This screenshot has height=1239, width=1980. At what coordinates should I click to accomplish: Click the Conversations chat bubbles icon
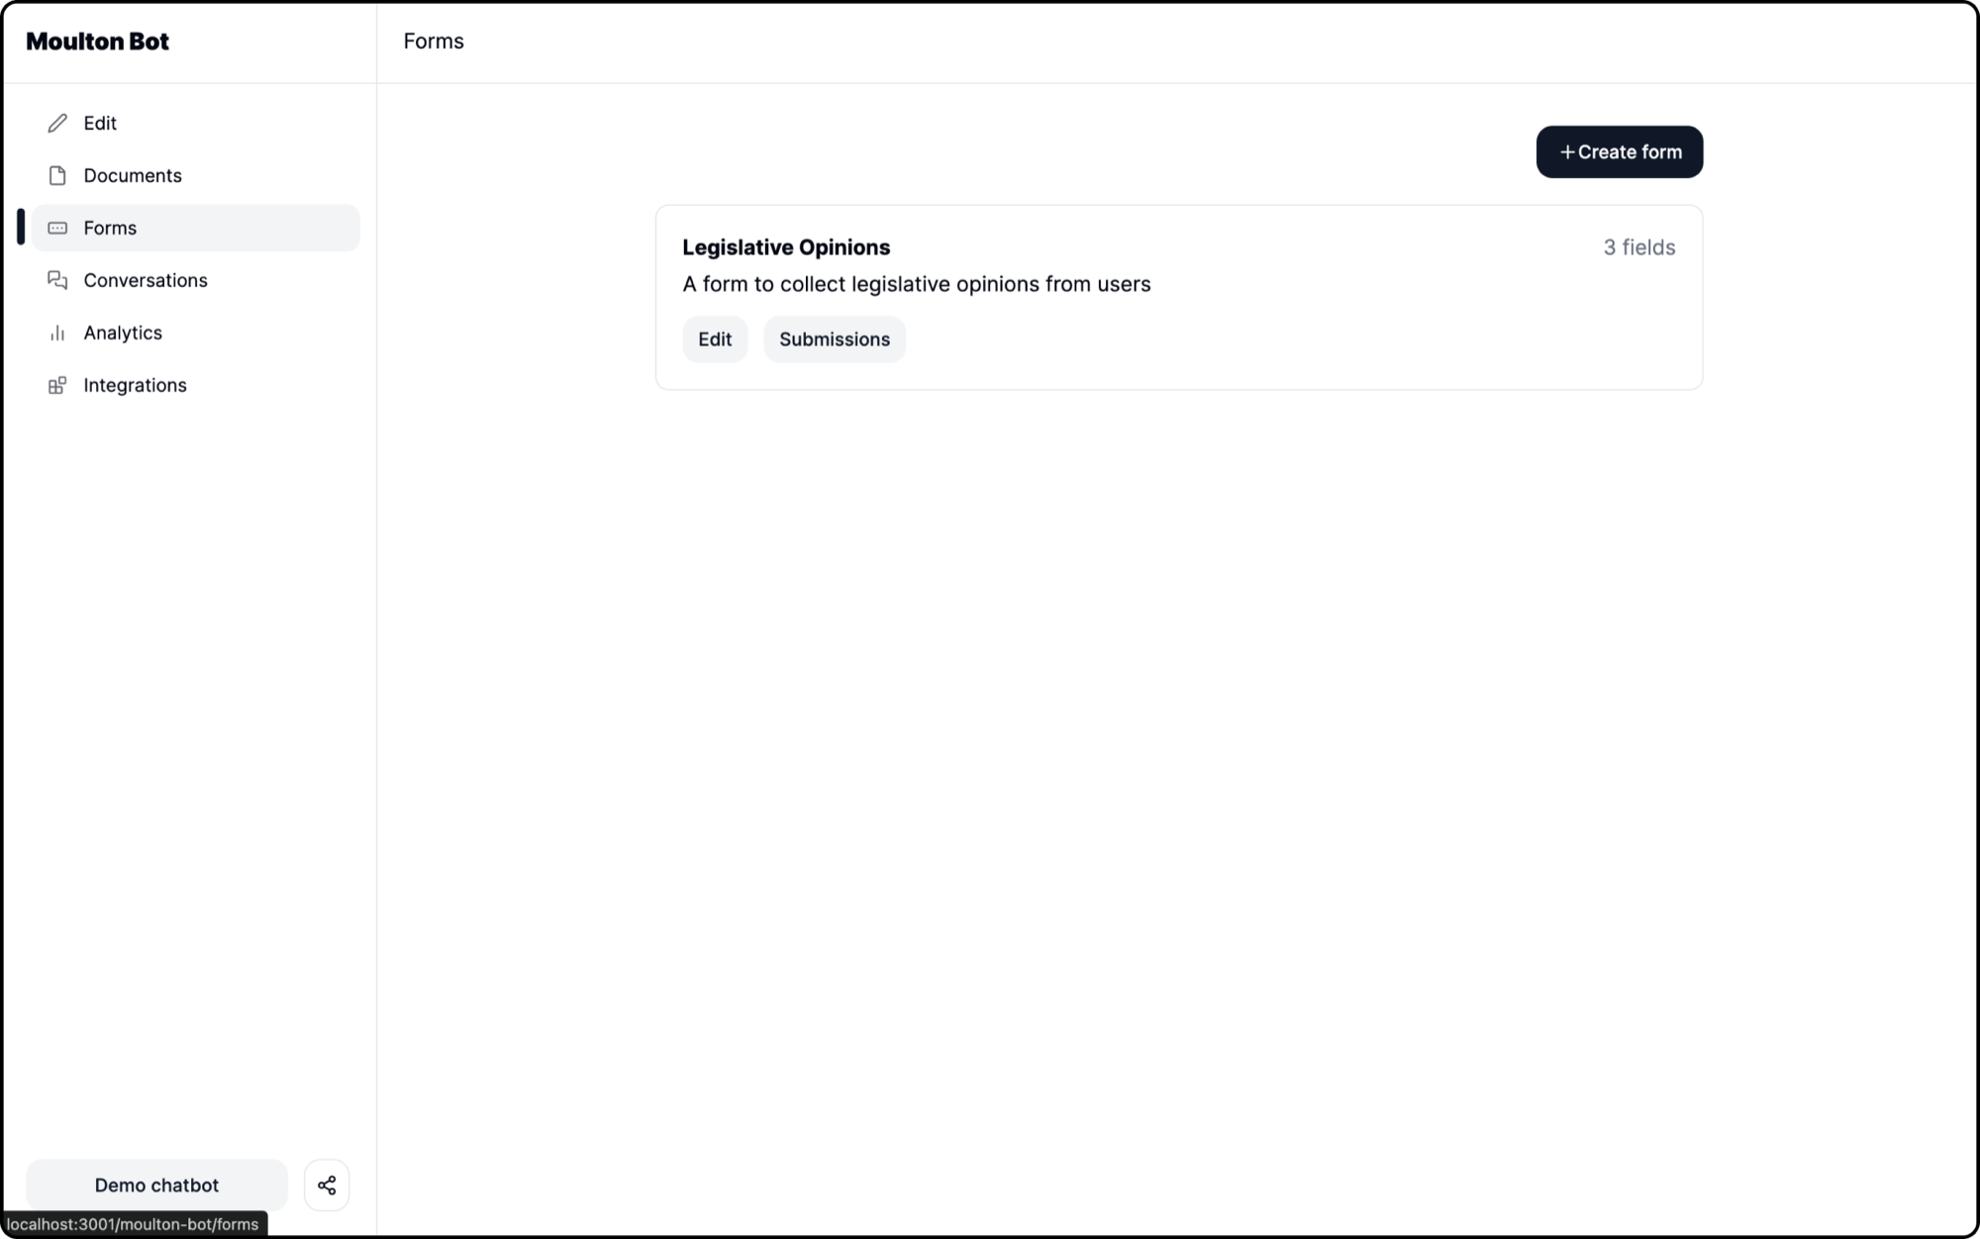pos(57,280)
